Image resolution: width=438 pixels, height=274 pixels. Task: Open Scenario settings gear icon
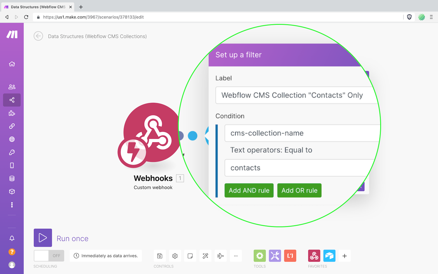coord(175,256)
